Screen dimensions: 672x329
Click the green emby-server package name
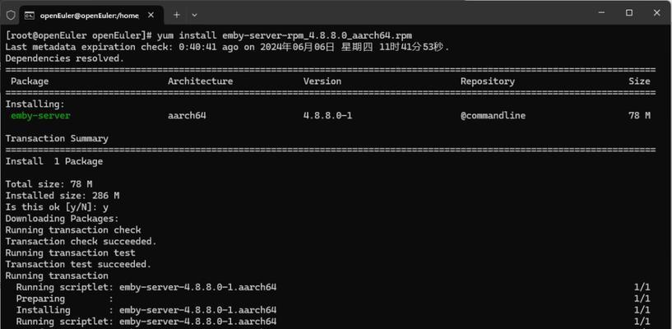click(40, 116)
